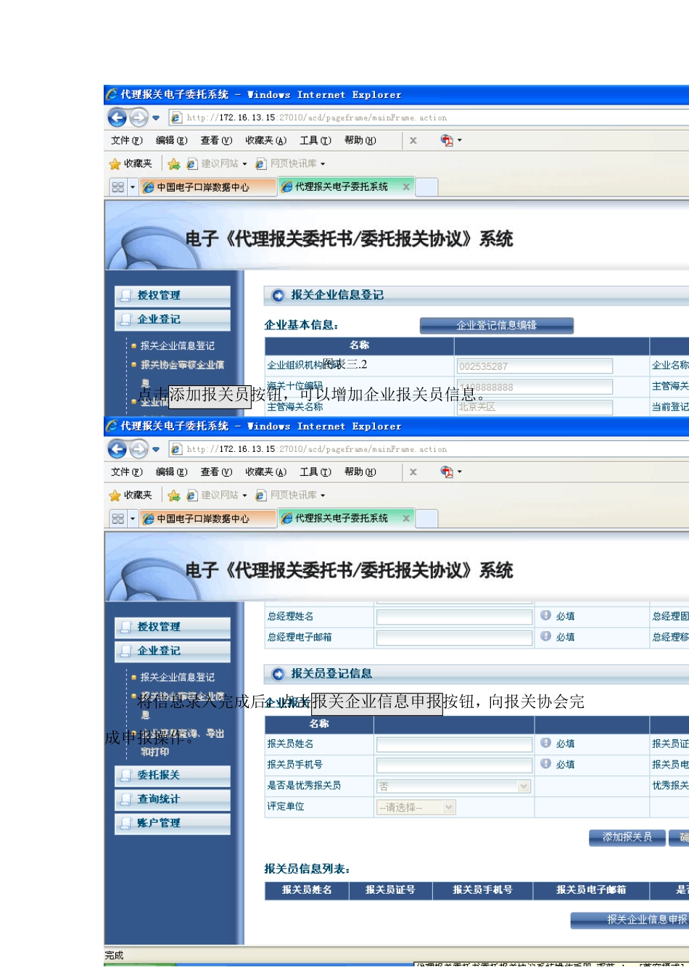
Task: Click 报关员证号 column header
Action: pos(391,890)
